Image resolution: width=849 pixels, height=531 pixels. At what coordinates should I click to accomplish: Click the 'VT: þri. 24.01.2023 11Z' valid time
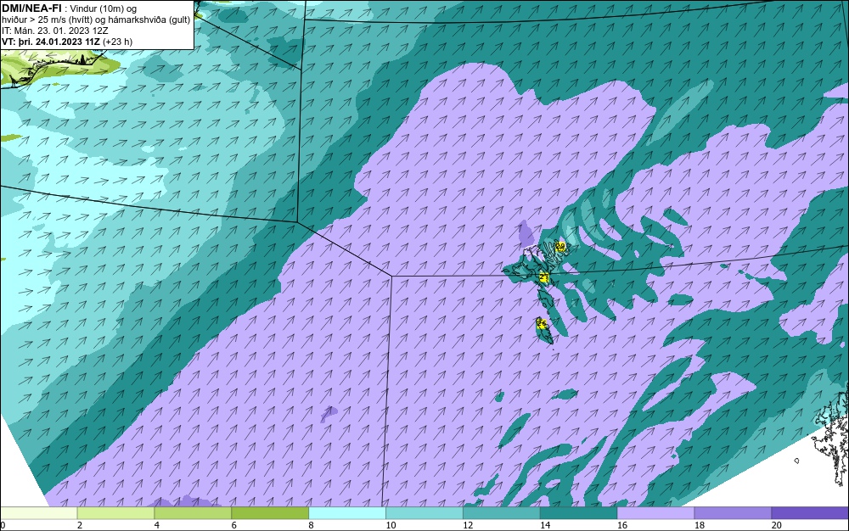51,42
